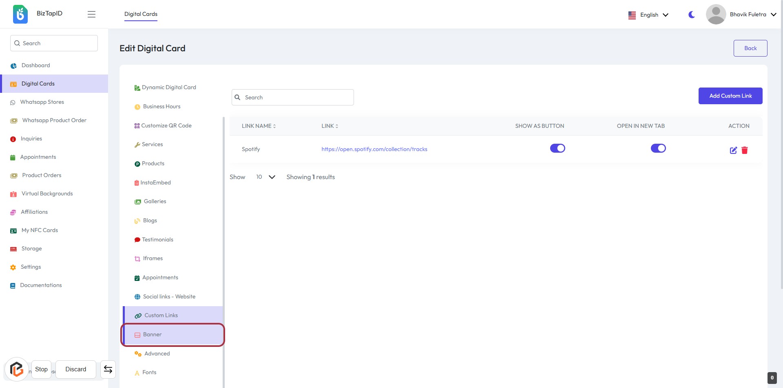Open the Banner menu item
The image size is (783, 388).
click(x=152, y=334)
